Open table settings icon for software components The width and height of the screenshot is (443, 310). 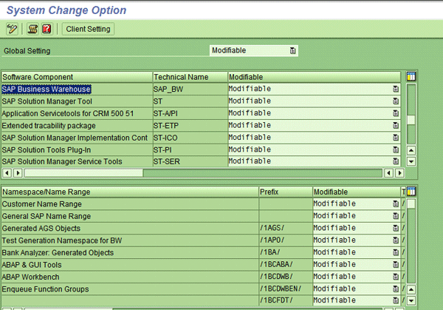[x=411, y=76]
